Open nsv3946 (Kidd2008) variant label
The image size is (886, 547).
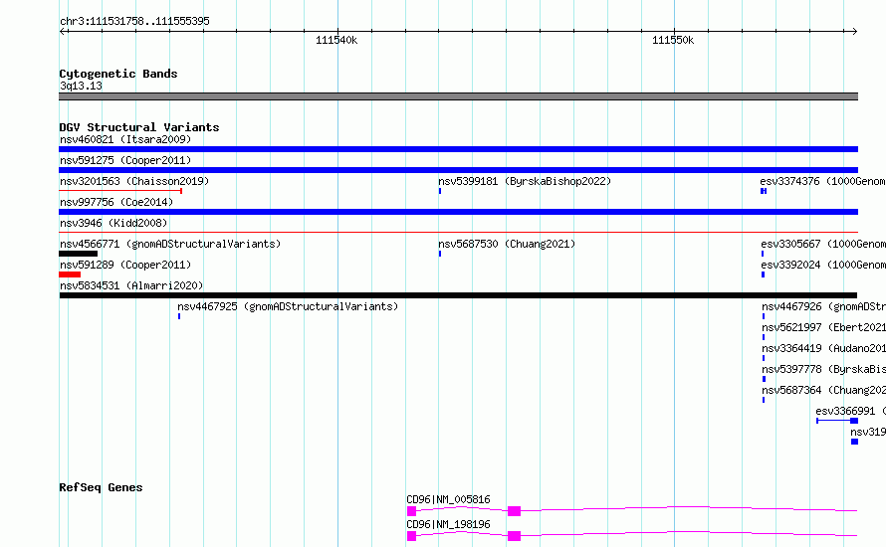113,223
